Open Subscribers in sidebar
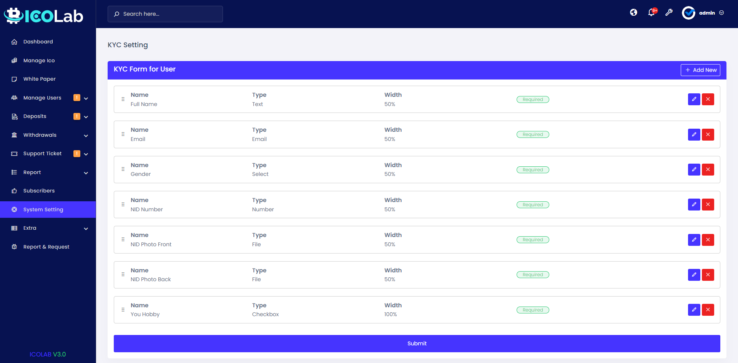 click(x=48, y=191)
